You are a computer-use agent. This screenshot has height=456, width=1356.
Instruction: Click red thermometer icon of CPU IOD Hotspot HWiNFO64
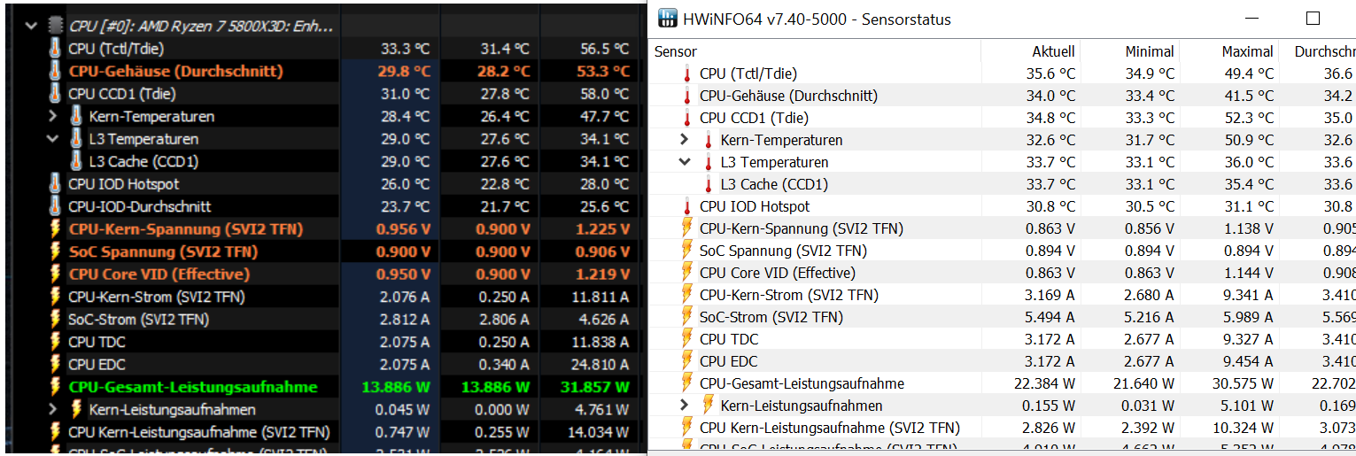coord(686,206)
